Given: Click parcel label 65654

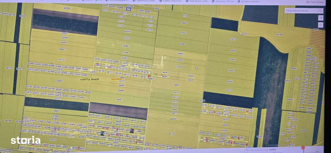Looking at the screenshot, I should pyautogui.click(x=233, y=51).
